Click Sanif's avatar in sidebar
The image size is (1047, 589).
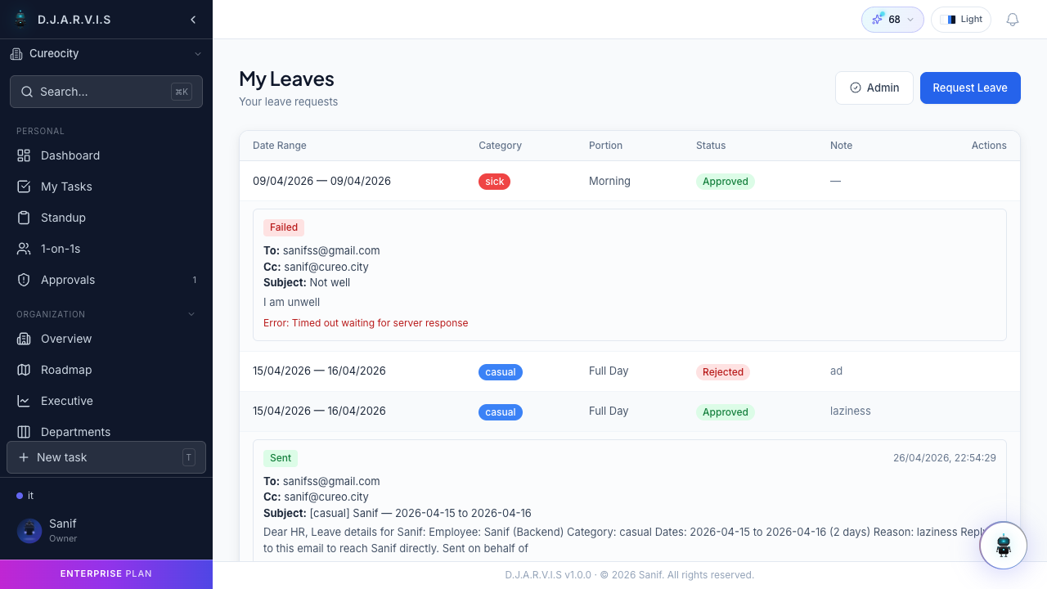point(29,531)
